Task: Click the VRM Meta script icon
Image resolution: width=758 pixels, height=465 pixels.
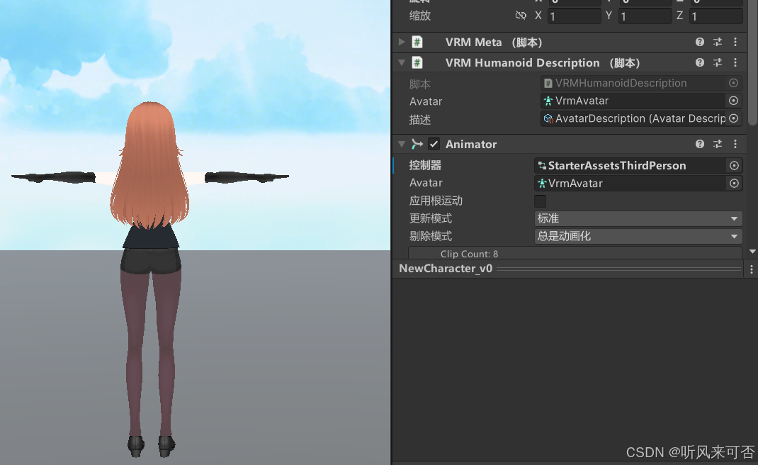Action: [x=417, y=42]
